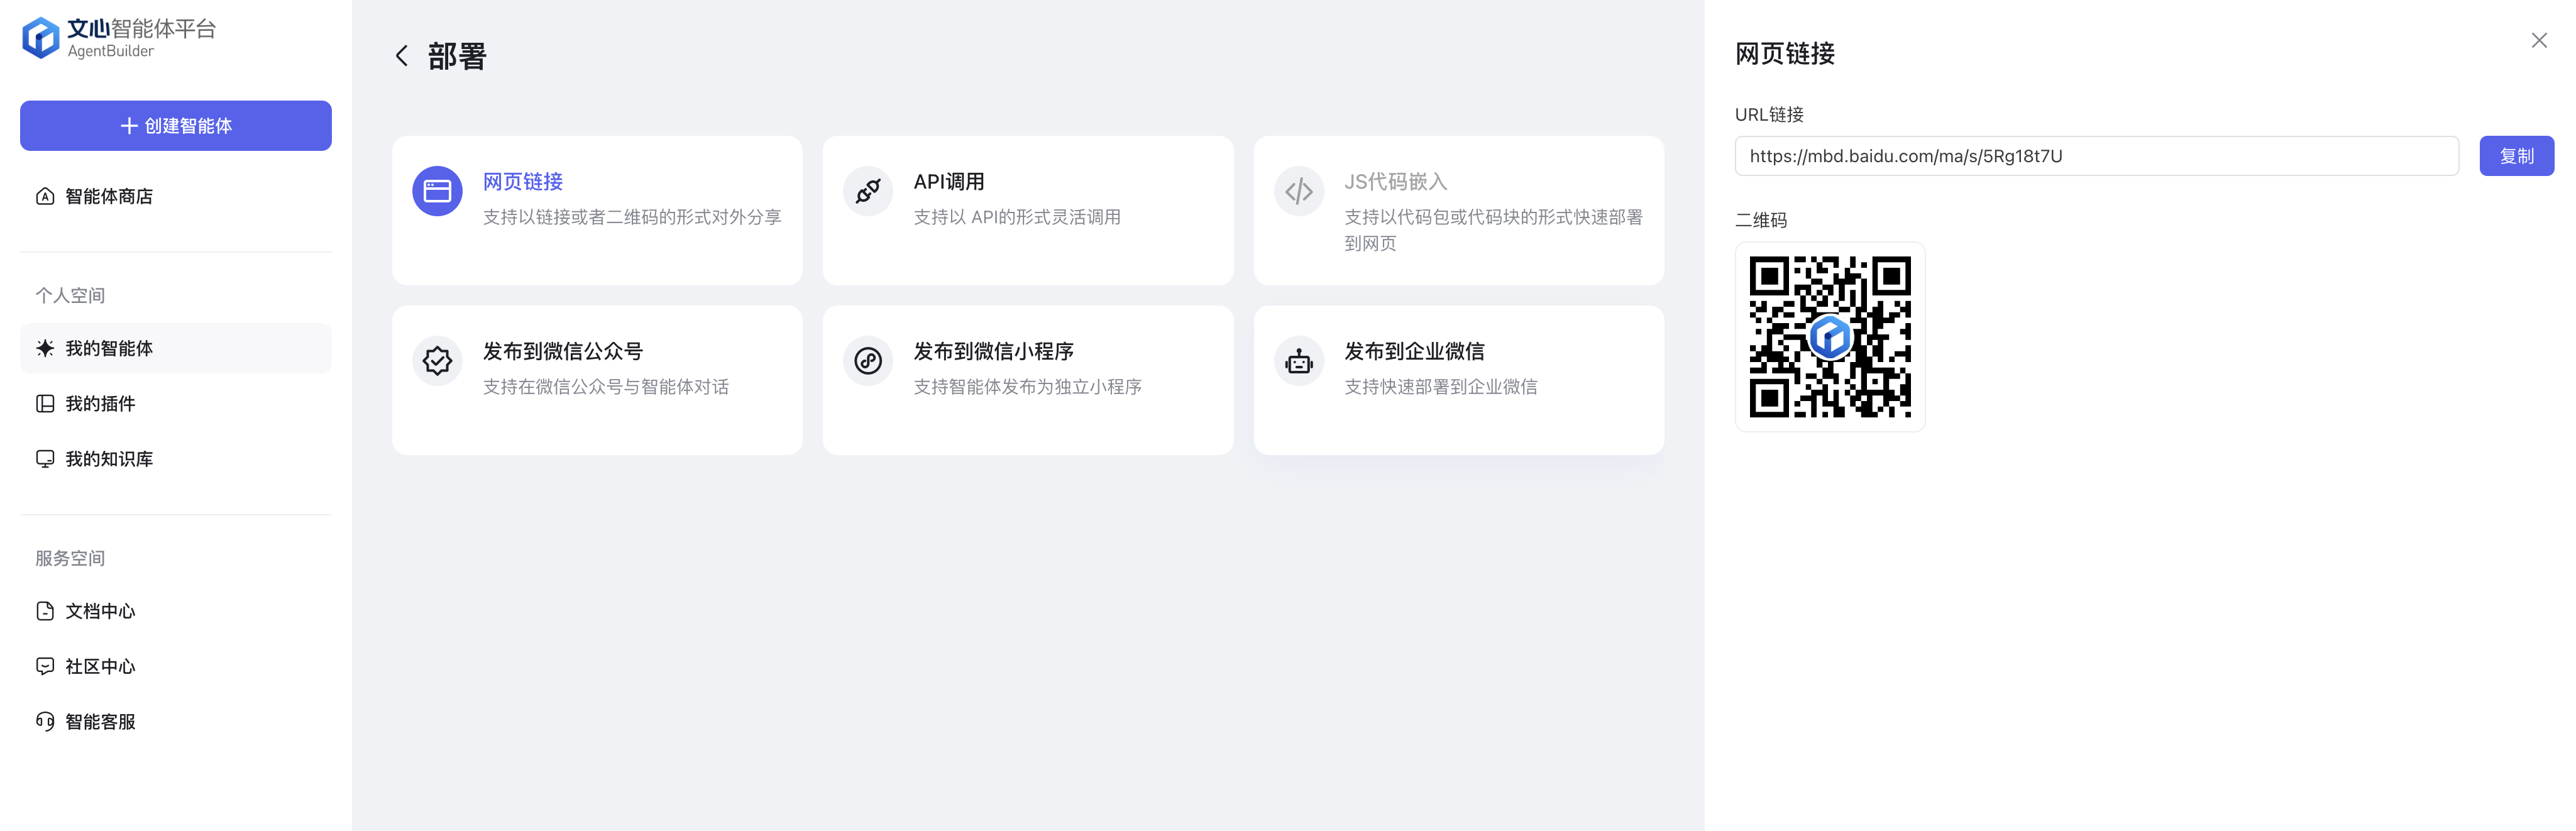
Task: Open 智能客服 in the sidebar
Action: [100, 721]
